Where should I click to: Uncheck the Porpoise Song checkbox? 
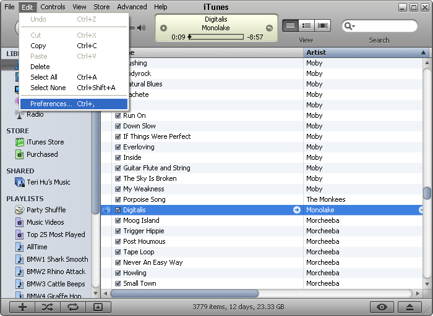coord(118,199)
